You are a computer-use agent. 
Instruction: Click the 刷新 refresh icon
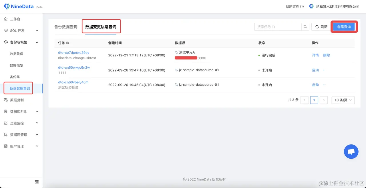pyautogui.click(x=317, y=26)
